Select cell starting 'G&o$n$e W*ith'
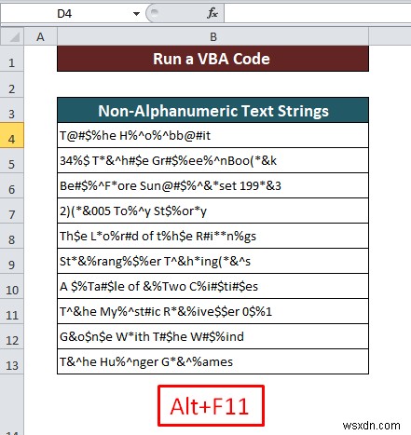411x435 pixels. click(212, 336)
